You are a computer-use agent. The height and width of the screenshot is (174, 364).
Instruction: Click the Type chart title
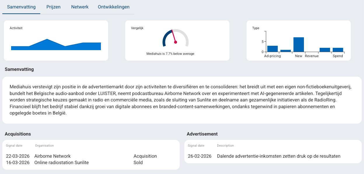[x=256, y=28]
